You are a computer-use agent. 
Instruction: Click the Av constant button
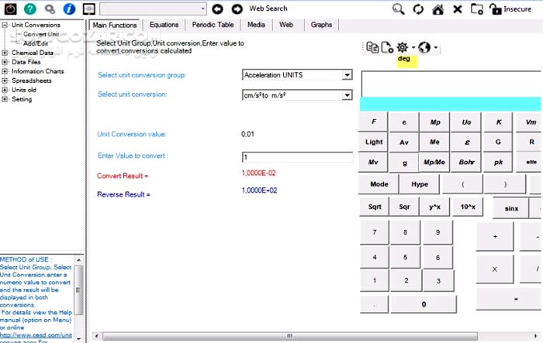[404, 142]
